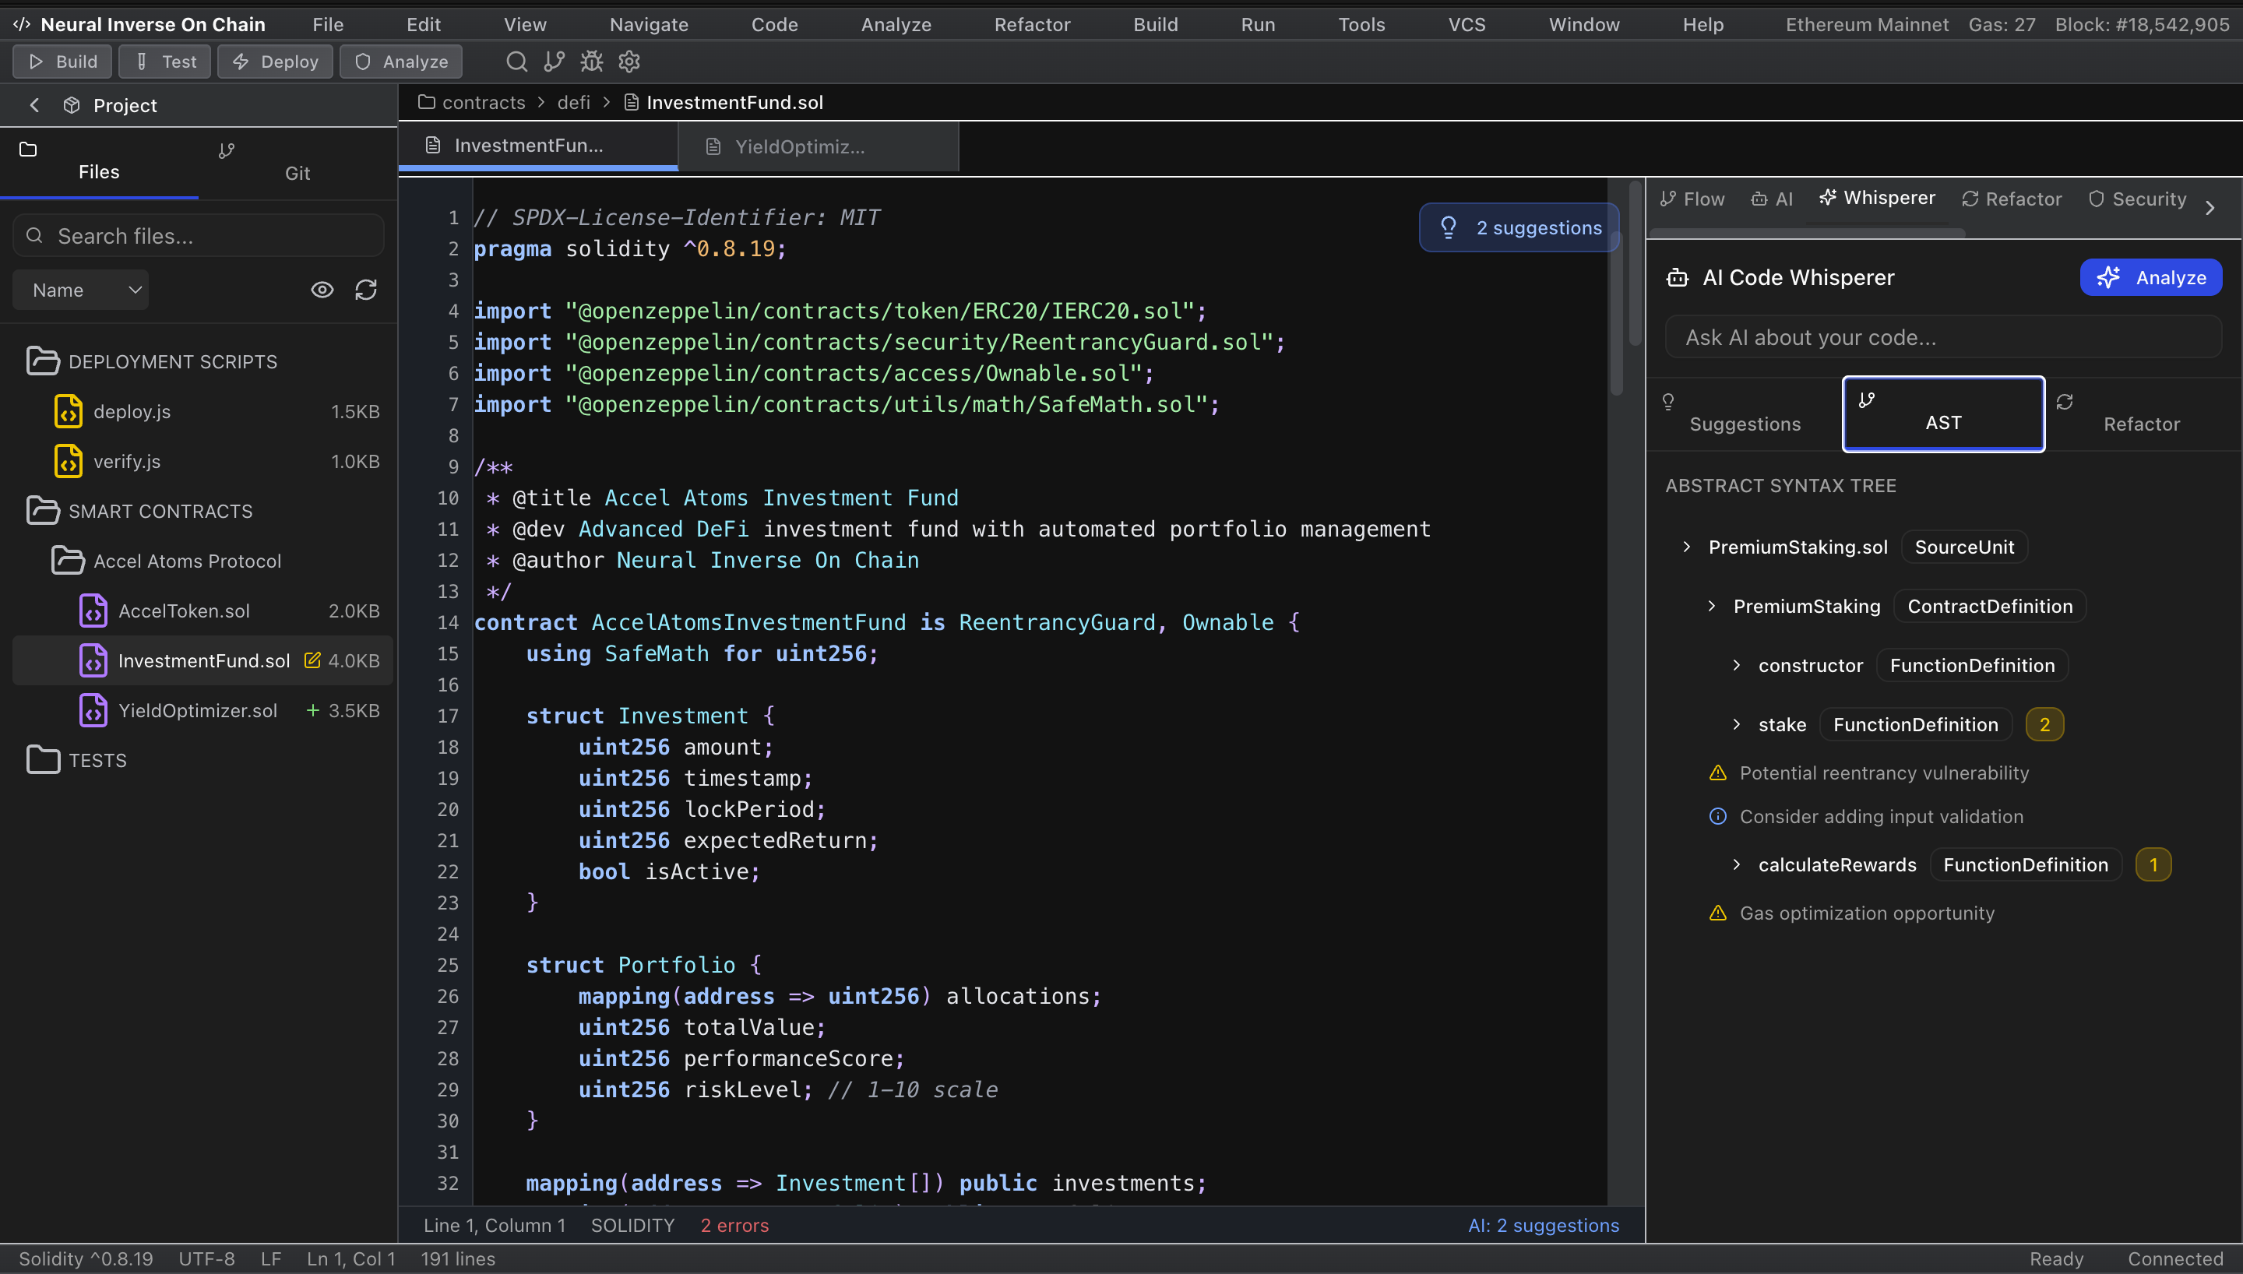Click the blue Analyze button in Whisperer
The height and width of the screenshot is (1274, 2243).
(x=2150, y=277)
